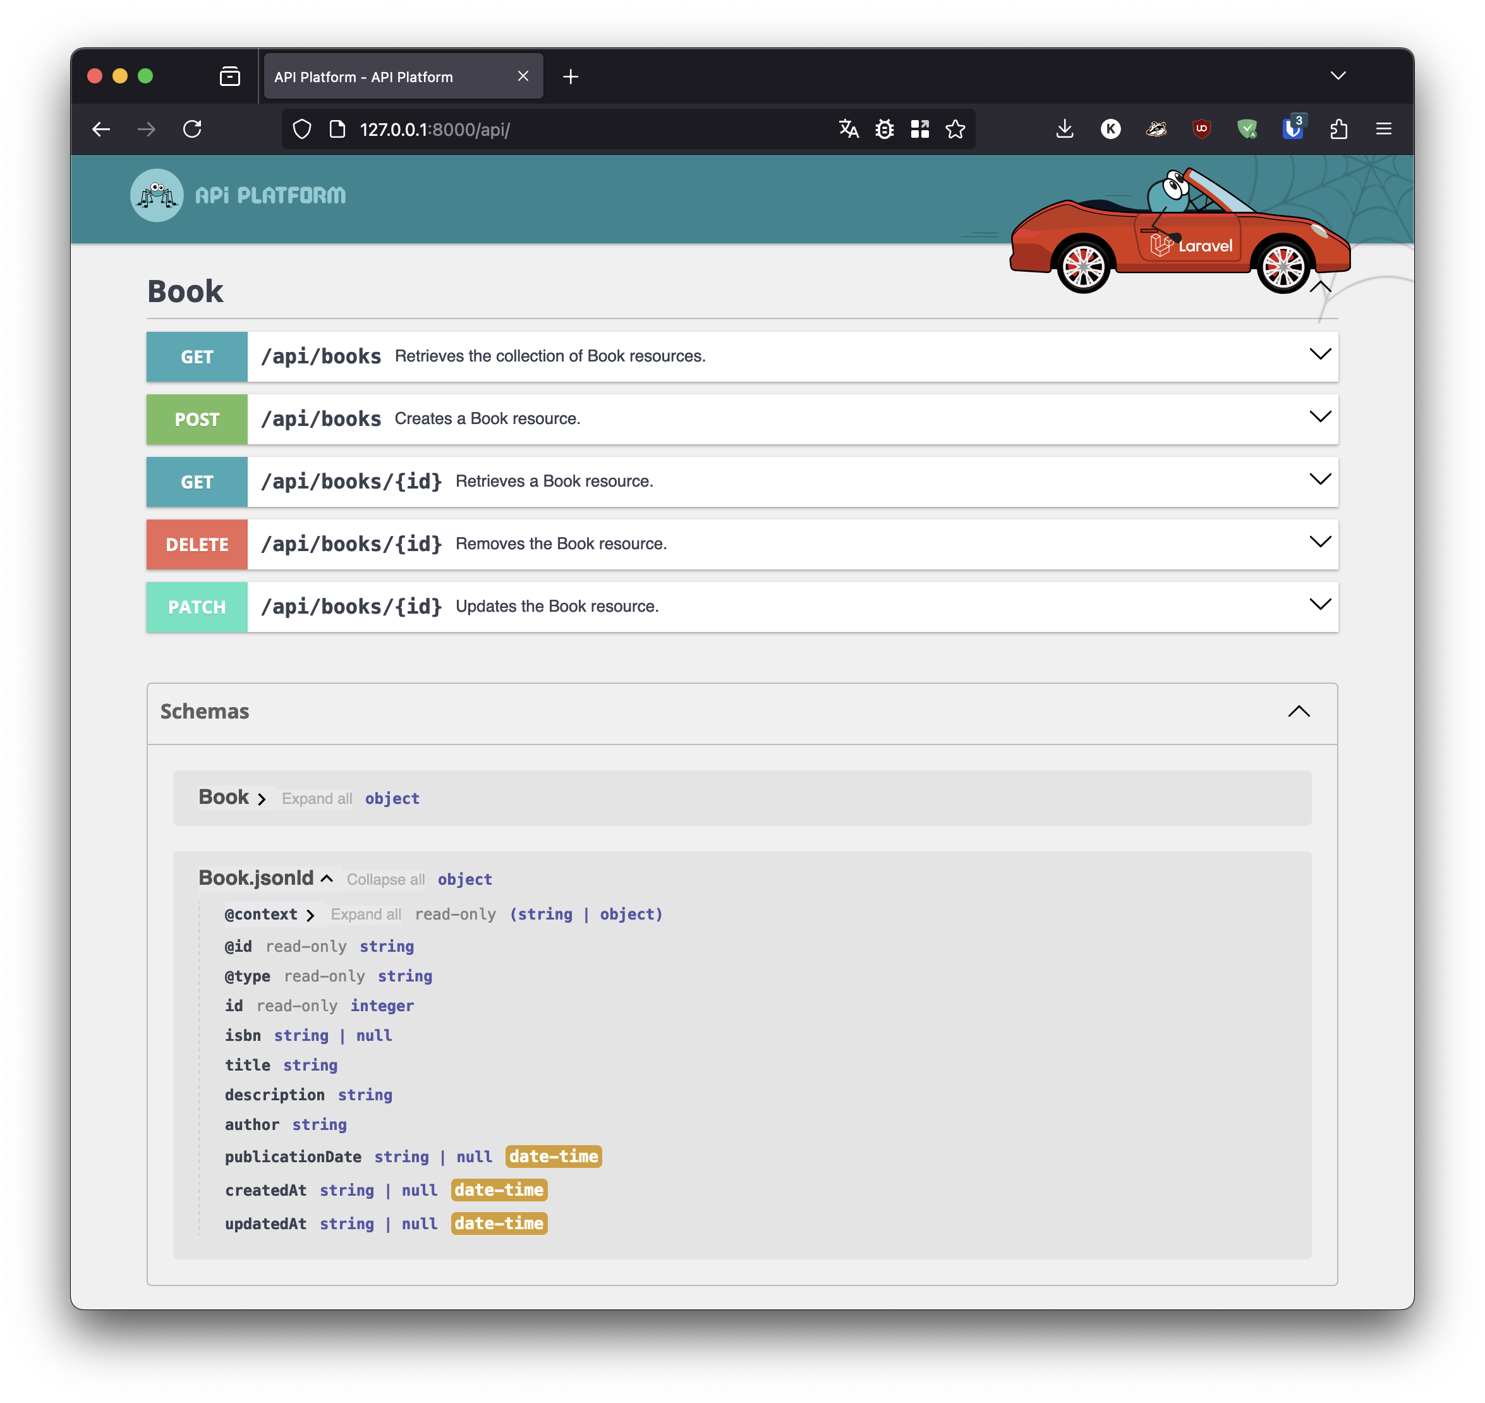Click the uBlock Origin extension icon

click(1202, 129)
